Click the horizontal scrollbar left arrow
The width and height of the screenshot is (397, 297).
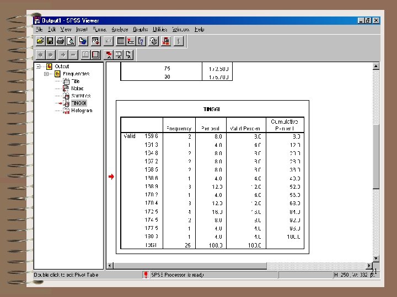click(110, 266)
